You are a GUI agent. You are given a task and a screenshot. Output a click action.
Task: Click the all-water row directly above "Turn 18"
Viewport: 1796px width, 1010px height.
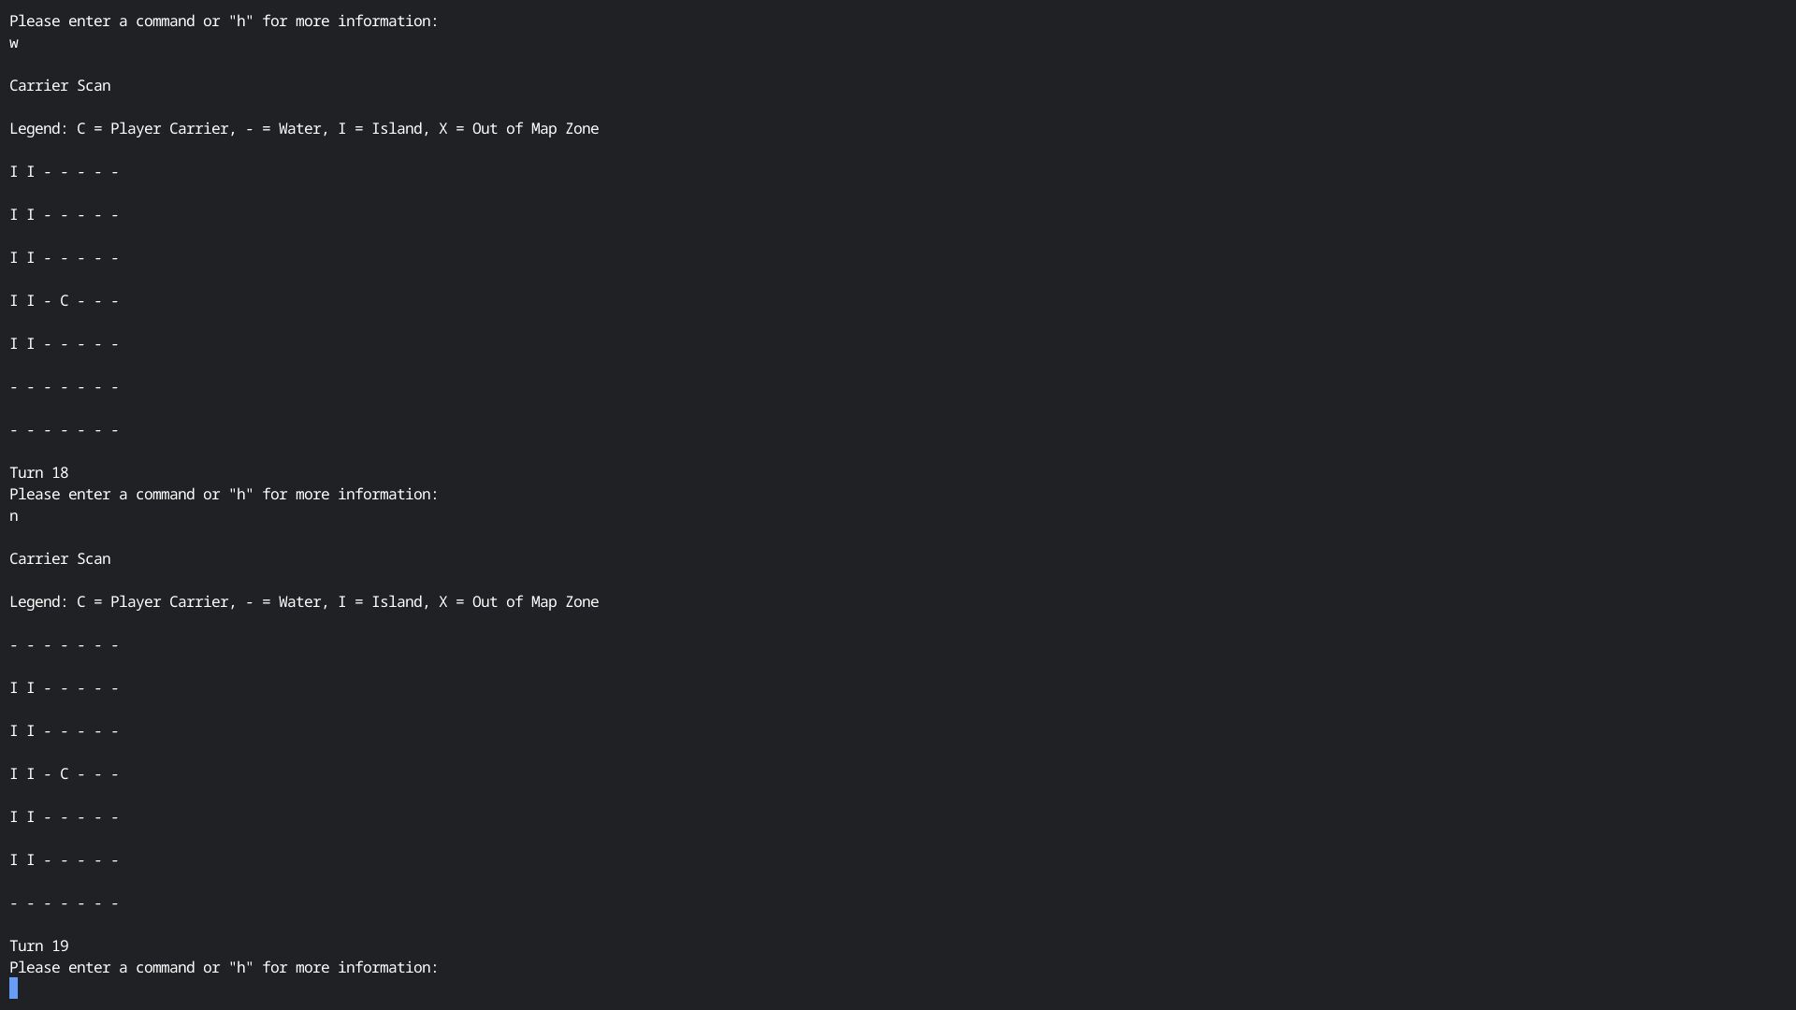(65, 430)
